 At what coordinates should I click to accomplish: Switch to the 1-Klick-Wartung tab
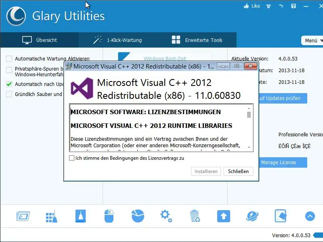(118, 40)
